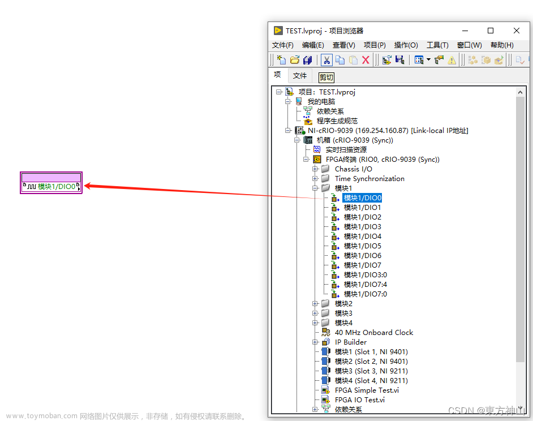Screen dimensions: 533x421
Task: Click the Resolve conflicts hand icon
Action: (x=439, y=60)
